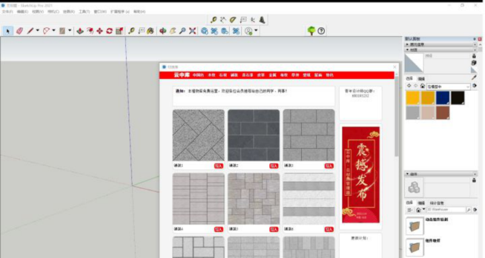Choose the Arc drawing tool

point(46,31)
